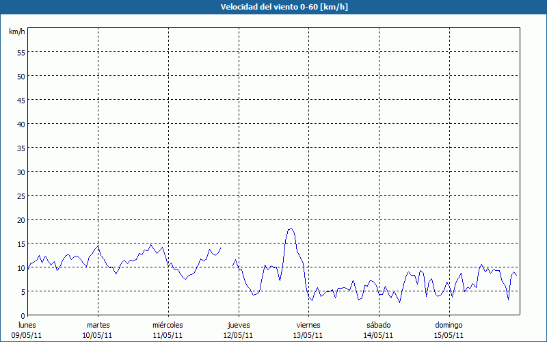Viewport: 547px width, 342px height.
Task: Click the "miércoles" day label
Action: coord(168,325)
